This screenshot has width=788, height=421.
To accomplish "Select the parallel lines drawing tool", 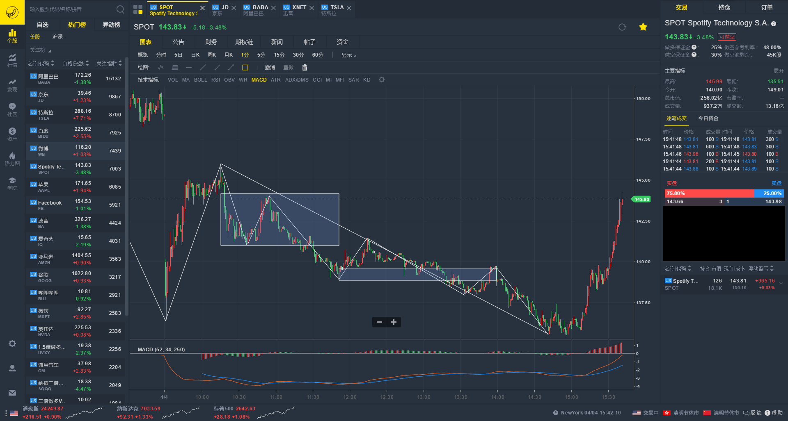I will pyautogui.click(x=175, y=68).
